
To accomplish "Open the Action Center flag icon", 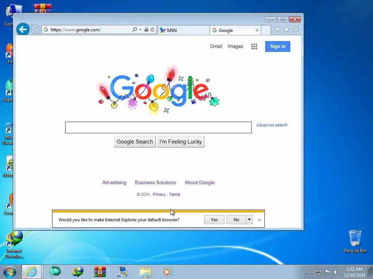I will click(x=327, y=272).
